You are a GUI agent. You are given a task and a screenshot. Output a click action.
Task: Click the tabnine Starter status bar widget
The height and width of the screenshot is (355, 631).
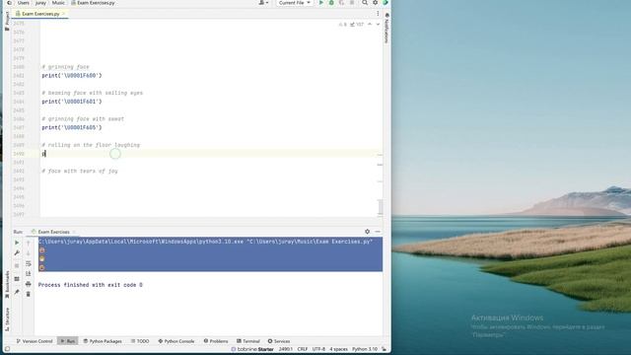coord(252,349)
